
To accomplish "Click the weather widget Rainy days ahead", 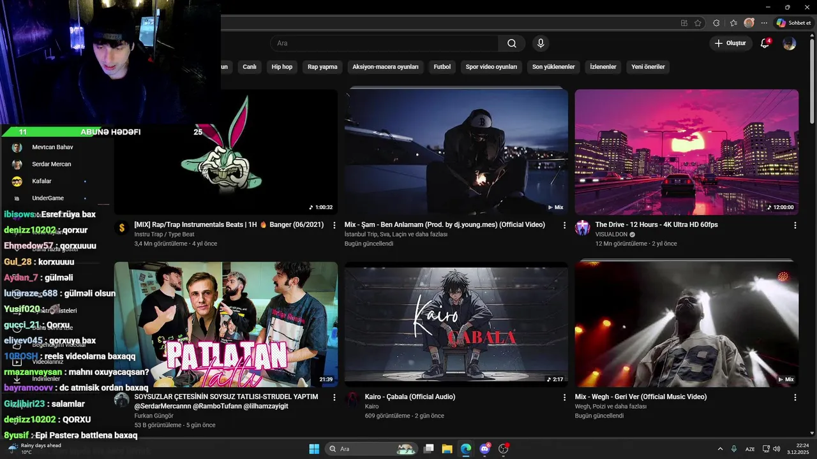I will (x=35, y=449).
